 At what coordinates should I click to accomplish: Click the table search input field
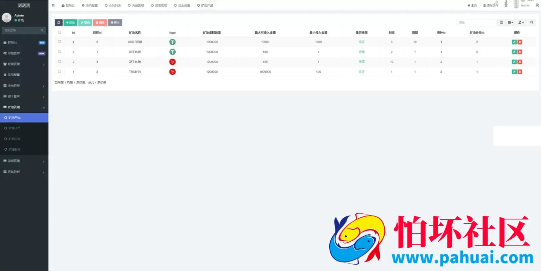pos(476,23)
